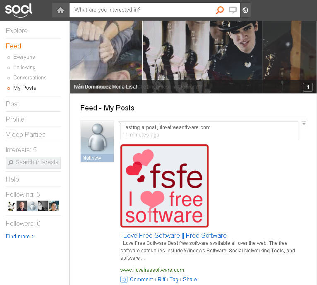Screen dimensions: 317x285
Task: Open the fsfe I love free software image
Action: coord(164,186)
